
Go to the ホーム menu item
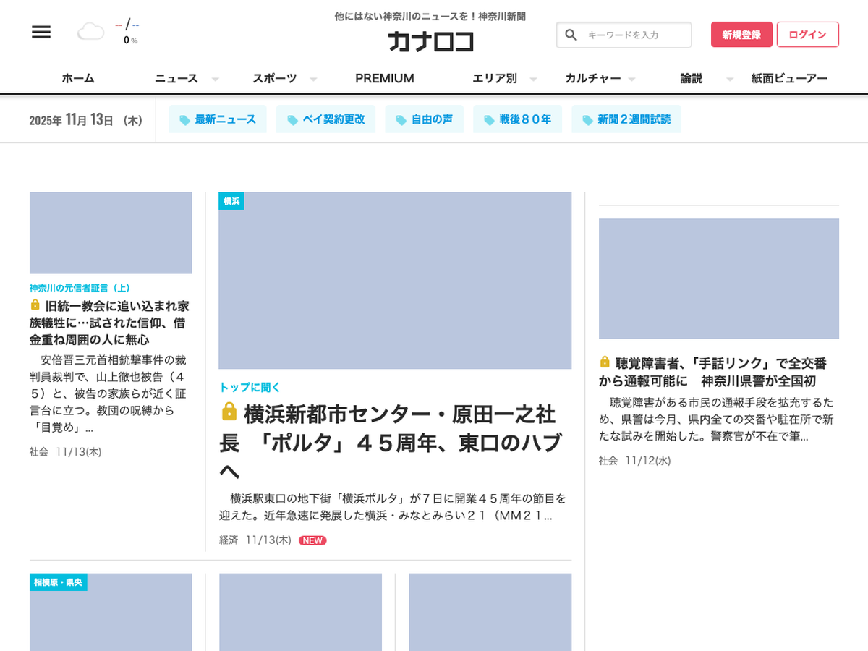[x=78, y=78]
